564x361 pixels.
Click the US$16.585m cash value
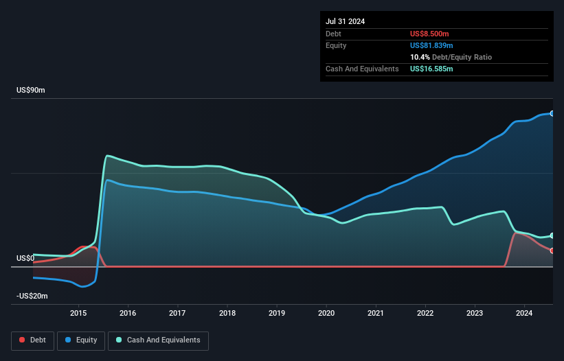click(431, 69)
